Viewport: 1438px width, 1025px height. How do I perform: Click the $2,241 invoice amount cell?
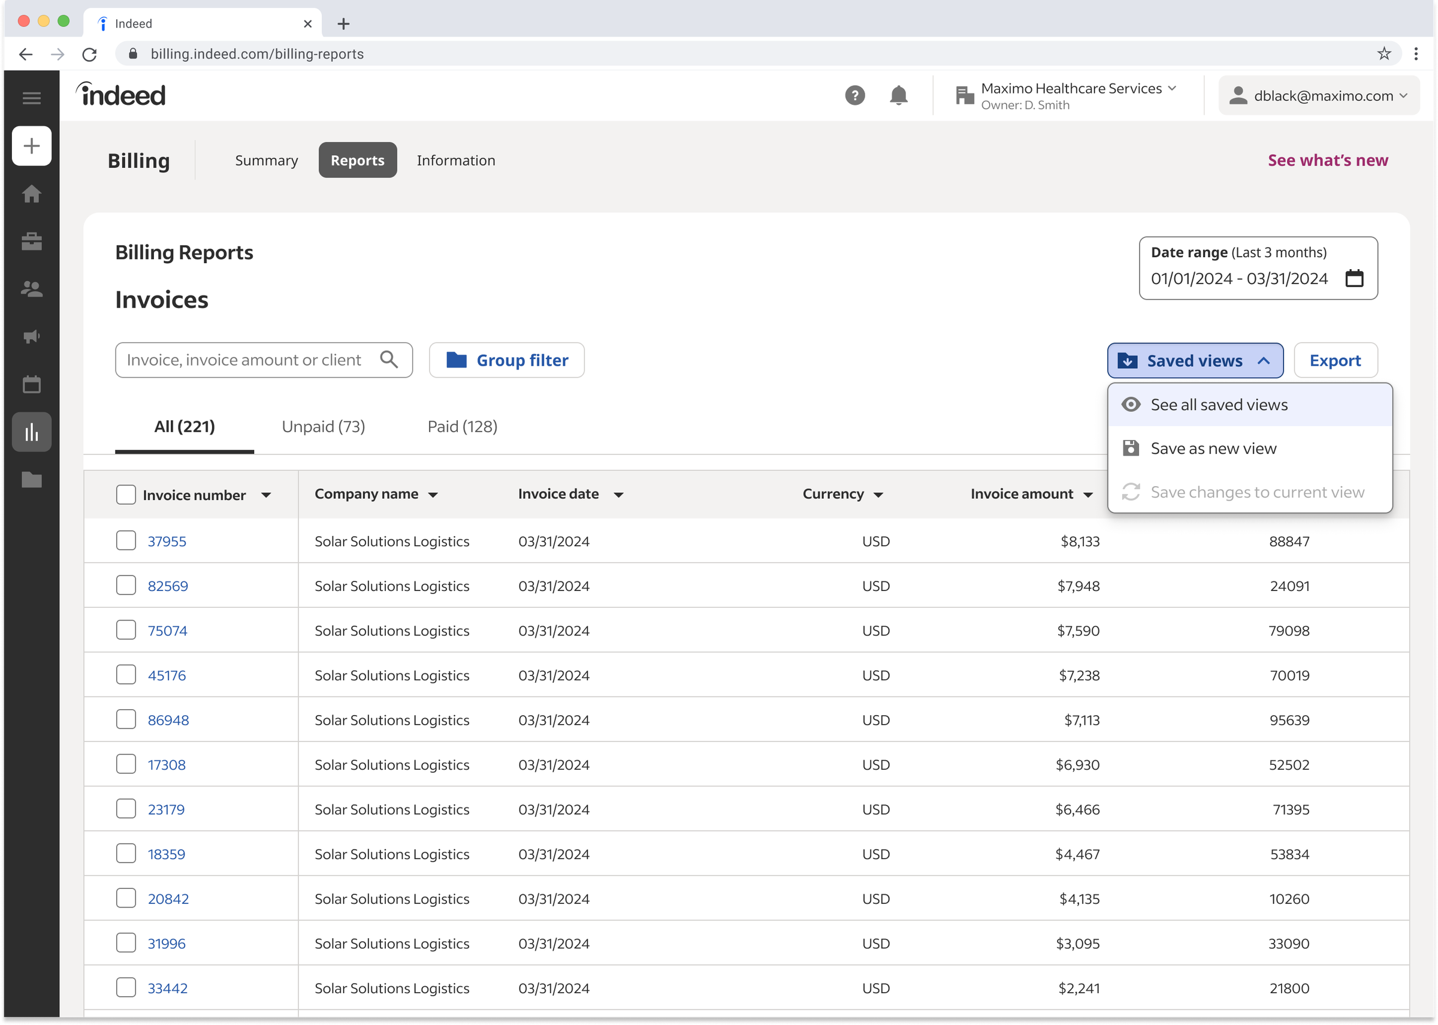pos(1078,988)
